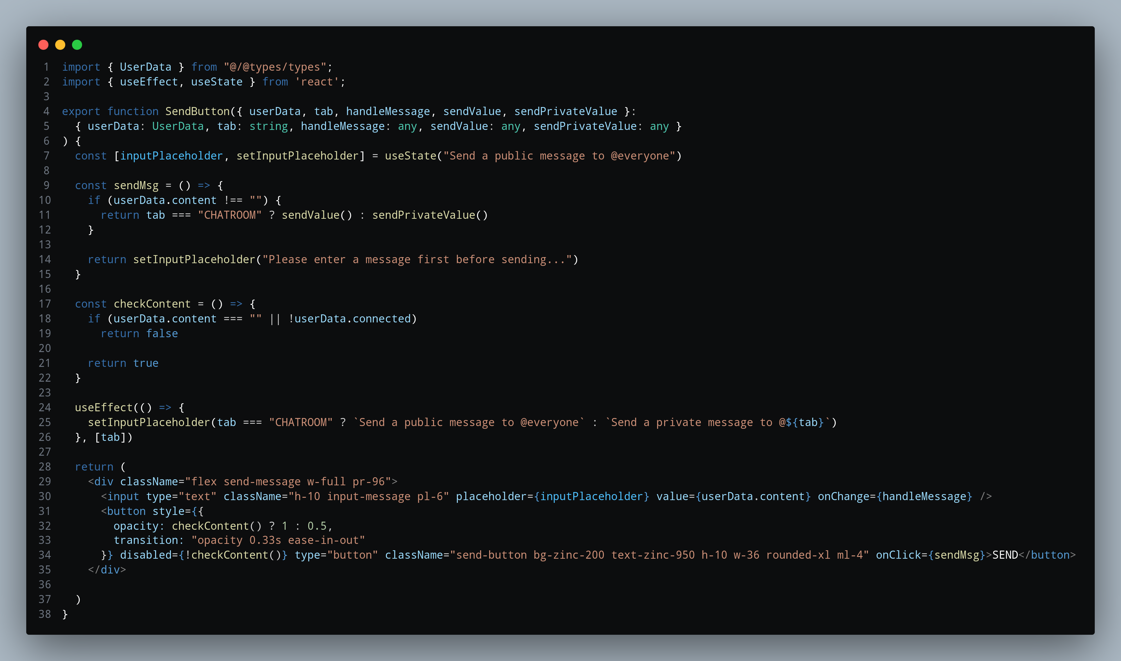Click the SEND button text on line 34
1121x661 pixels.
(1005, 555)
